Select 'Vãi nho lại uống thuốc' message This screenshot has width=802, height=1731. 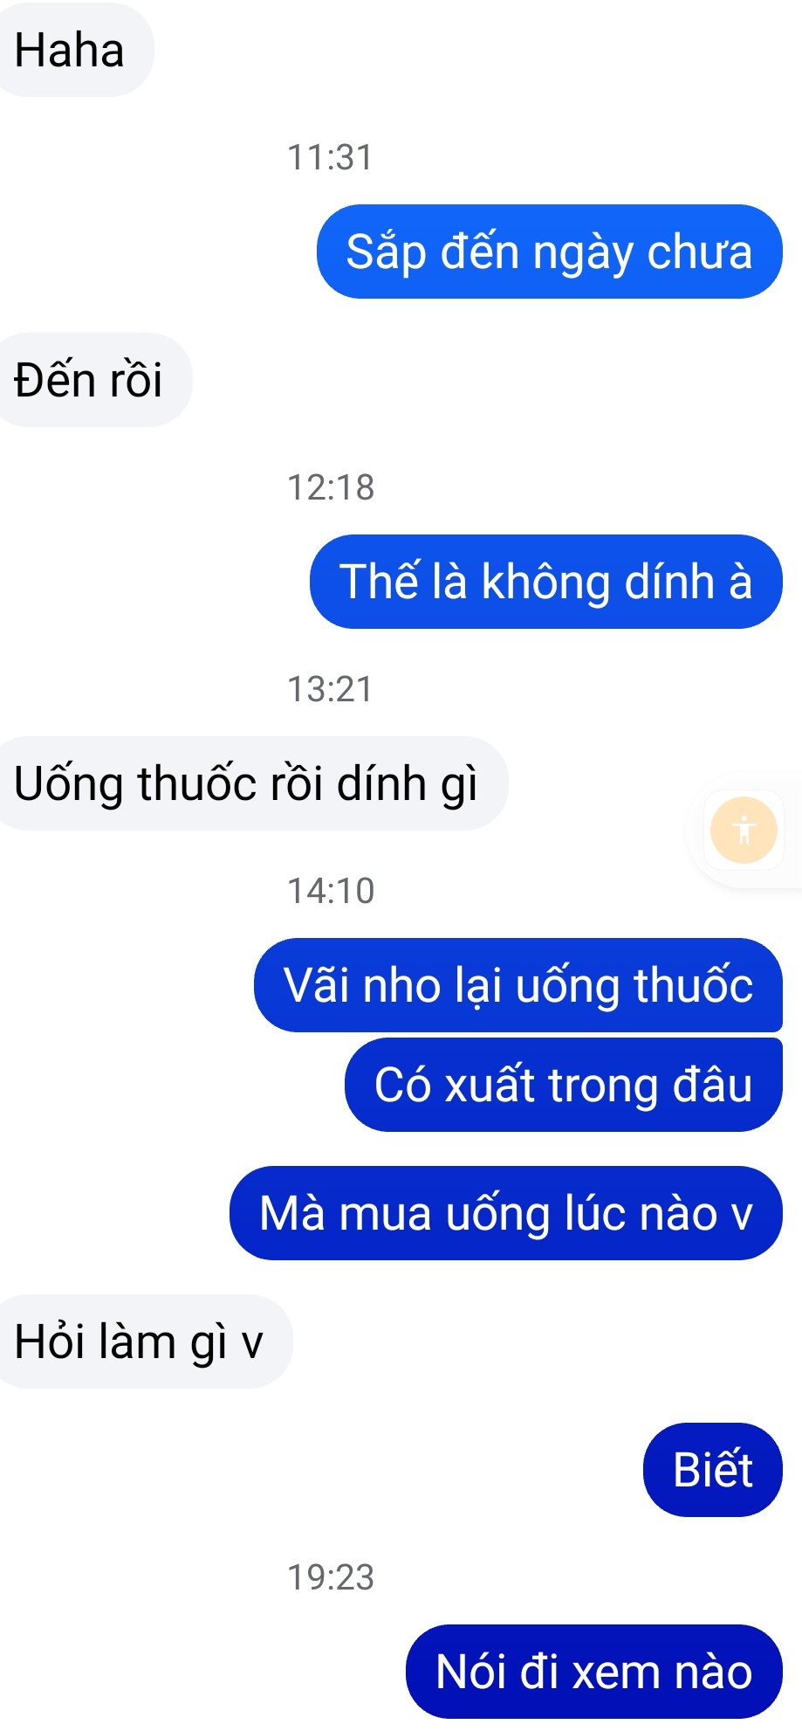click(518, 985)
